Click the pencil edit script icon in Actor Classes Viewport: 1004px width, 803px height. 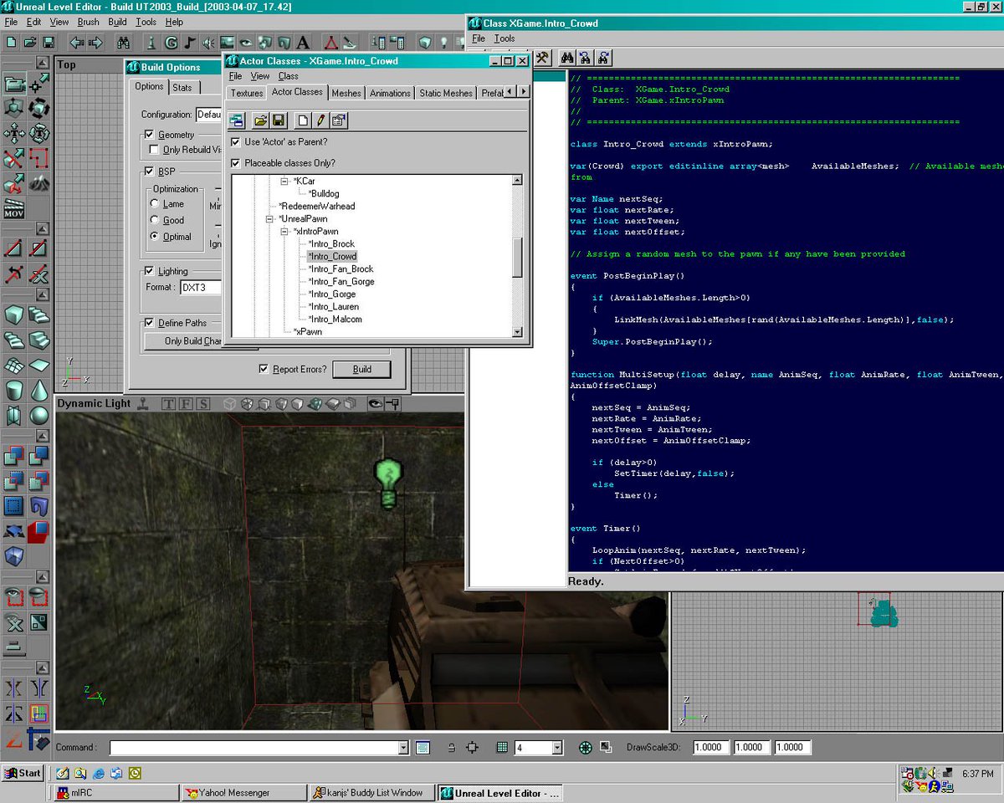point(321,120)
